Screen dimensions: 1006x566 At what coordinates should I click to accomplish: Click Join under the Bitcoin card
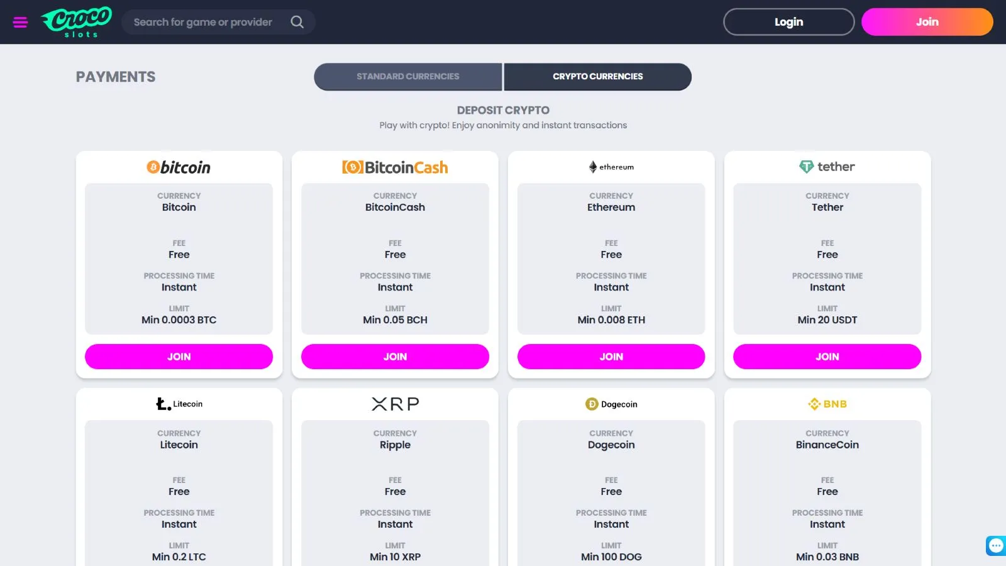pyautogui.click(x=179, y=357)
